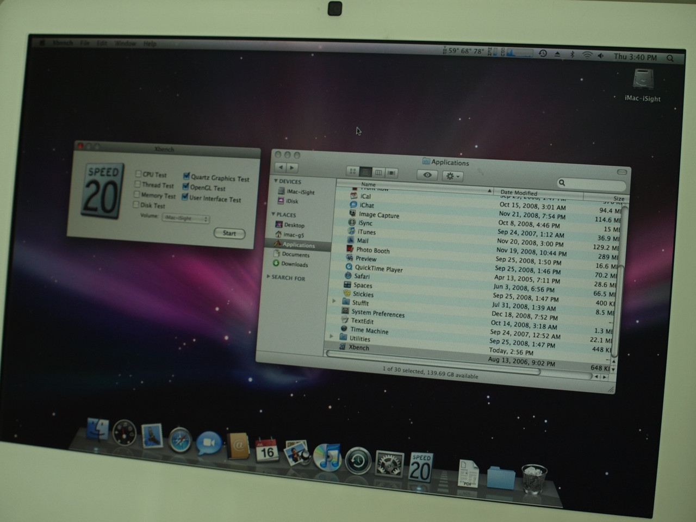Viewport: 696px width, 522px height.
Task: Open Downloads in Finder sidebar
Action: [290, 264]
